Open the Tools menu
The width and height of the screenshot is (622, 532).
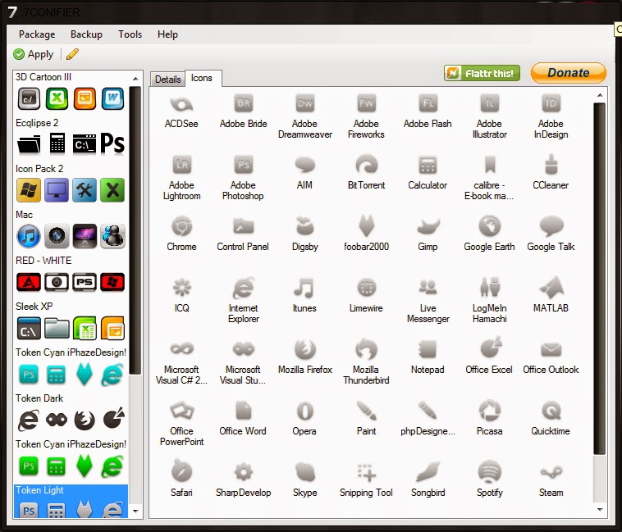[x=130, y=34]
